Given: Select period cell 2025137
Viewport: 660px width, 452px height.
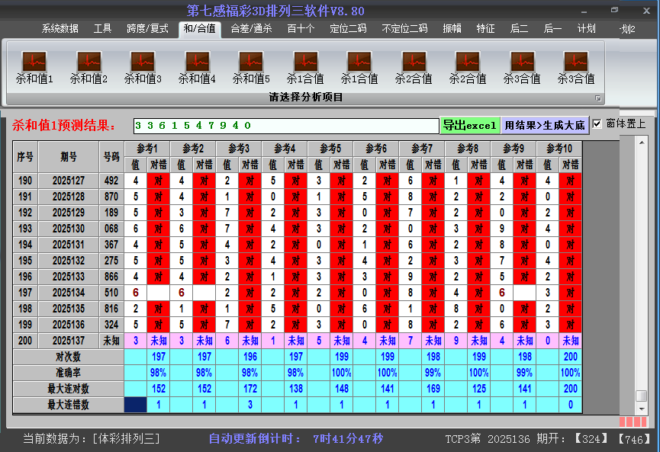Looking at the screenshot, I should point(69,341).
